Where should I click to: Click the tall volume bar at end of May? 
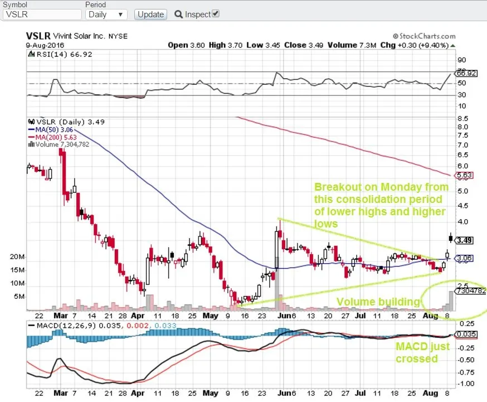(276, 283)
